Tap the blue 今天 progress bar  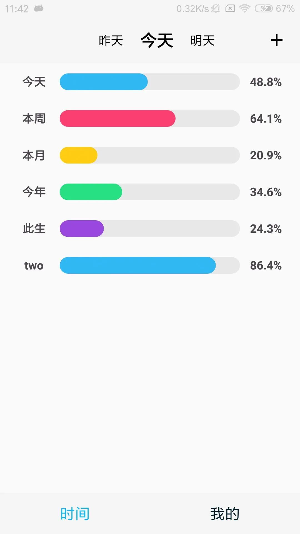click(x=149, y=82)
